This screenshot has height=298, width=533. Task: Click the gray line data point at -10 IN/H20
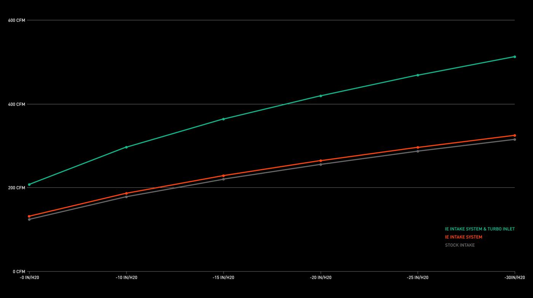coord(126,197)
